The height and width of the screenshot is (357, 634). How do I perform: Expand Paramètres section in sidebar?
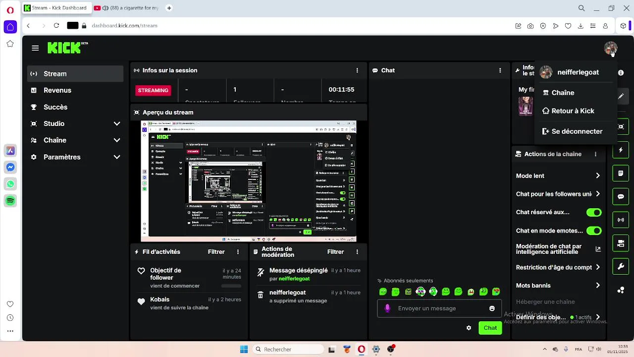(x=117, y=157)
